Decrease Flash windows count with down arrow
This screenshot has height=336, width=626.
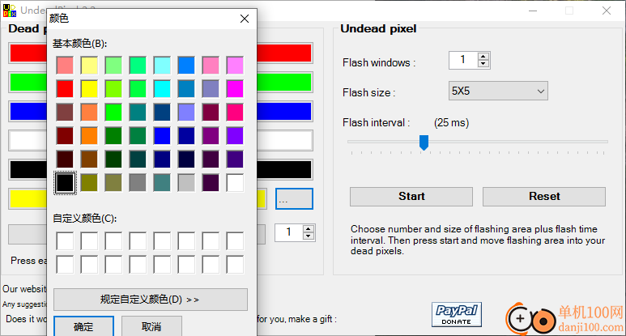pyautogui.click(x=483, y=64)
